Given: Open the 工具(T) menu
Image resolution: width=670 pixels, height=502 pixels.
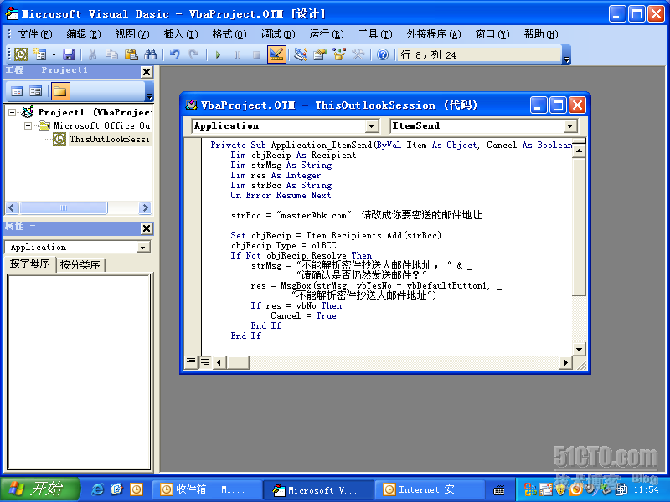Looking at the screenshot, I should tap(375, 34).
